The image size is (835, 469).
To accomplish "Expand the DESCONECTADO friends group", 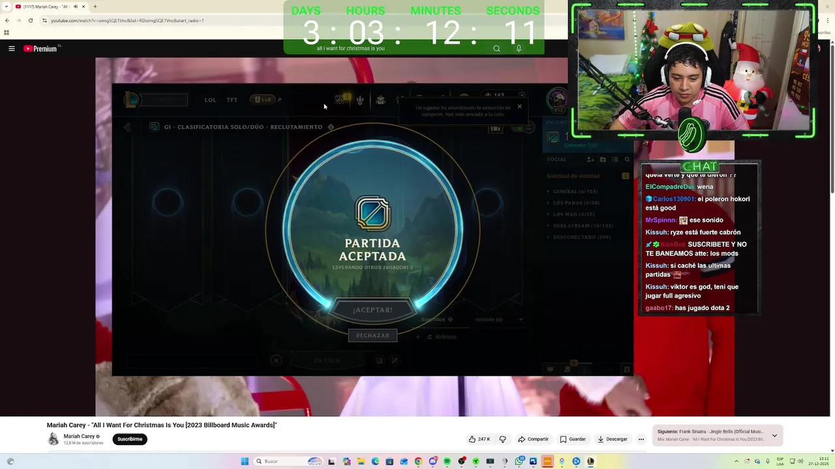I will tap(579, 237).
